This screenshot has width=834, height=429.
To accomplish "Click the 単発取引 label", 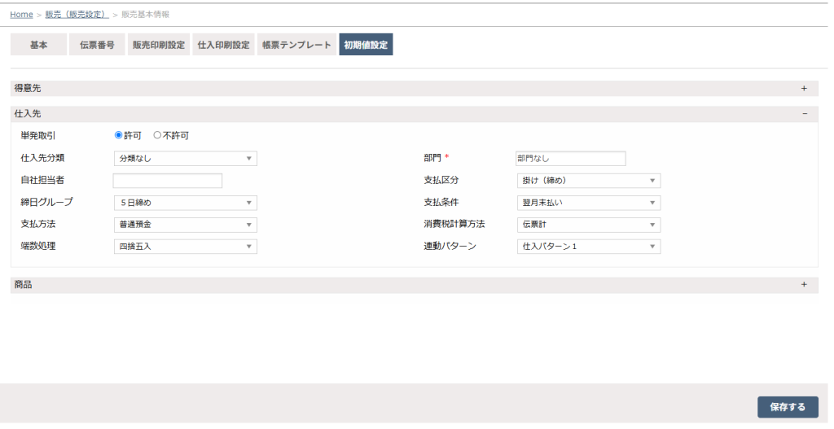I will pyautogui.click(x=38, y=136).
